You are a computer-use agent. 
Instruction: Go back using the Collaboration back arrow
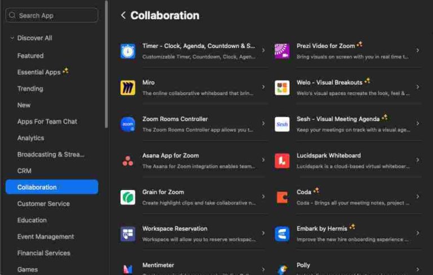coord(123,16)
